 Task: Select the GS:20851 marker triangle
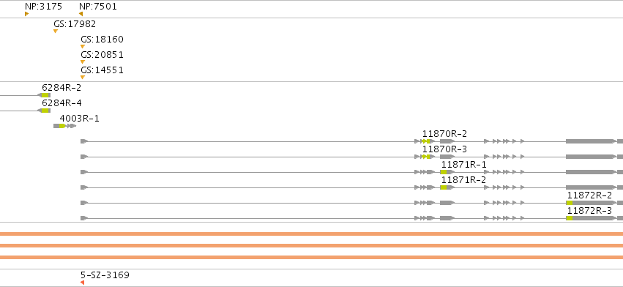tap(83, 62)
